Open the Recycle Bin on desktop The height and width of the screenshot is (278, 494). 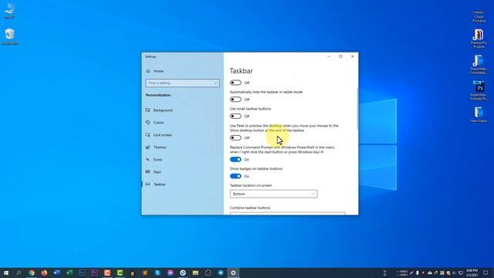tap(10, 36)
